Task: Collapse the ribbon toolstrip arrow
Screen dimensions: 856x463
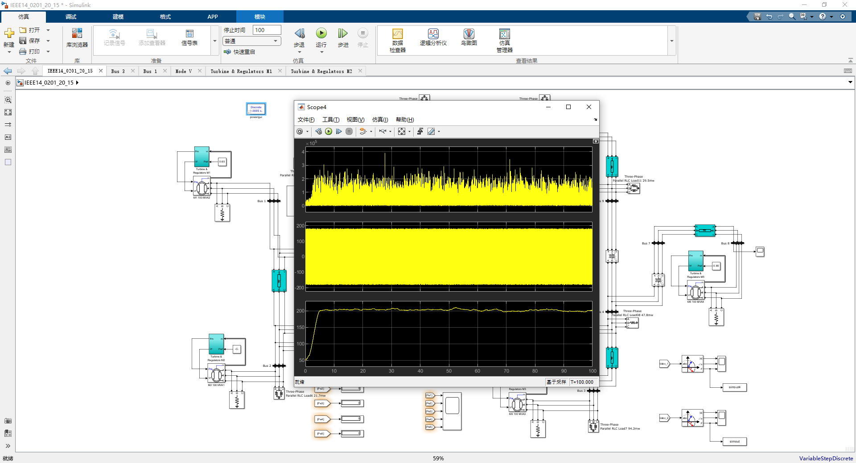Action: [850, 60]
